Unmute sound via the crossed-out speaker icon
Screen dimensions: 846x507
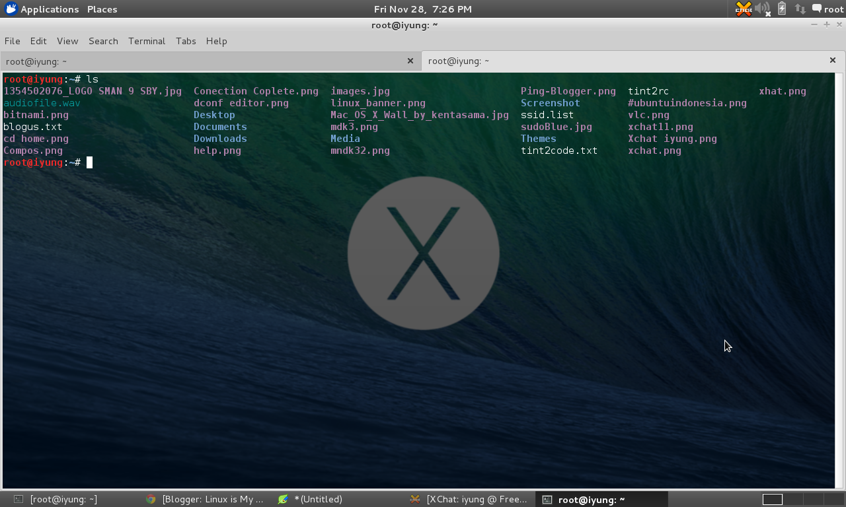pyautogui.click(x=761, y=9)
